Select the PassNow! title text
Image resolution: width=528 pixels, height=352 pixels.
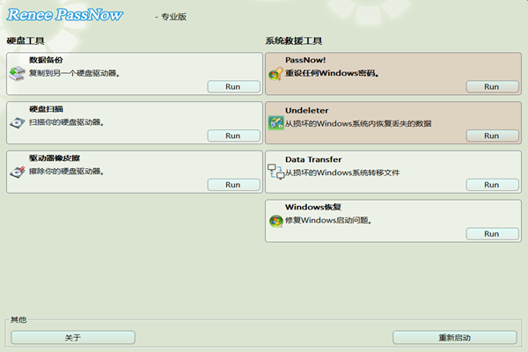[305, 60]
